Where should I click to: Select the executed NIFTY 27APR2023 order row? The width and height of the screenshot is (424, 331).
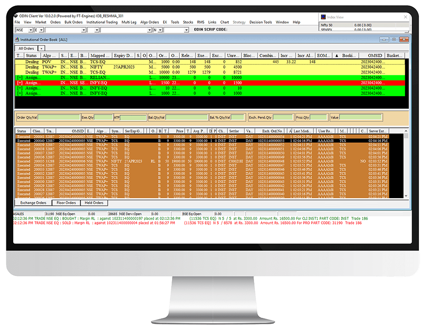pos(202,161)
